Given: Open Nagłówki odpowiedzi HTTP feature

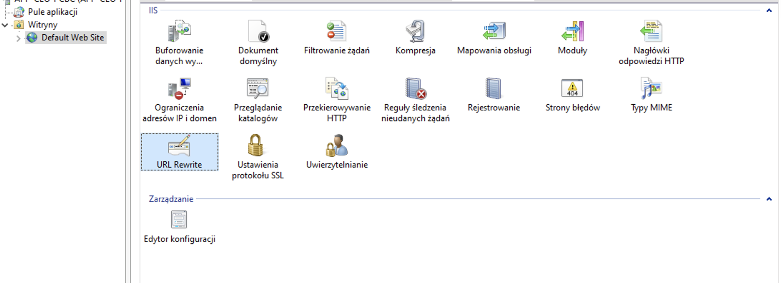Looking at the screenshot, I should click(651, 43).
